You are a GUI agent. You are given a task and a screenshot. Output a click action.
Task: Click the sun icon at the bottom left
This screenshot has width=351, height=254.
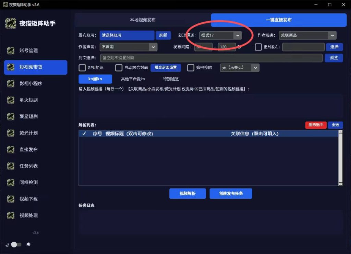[28, 244]
